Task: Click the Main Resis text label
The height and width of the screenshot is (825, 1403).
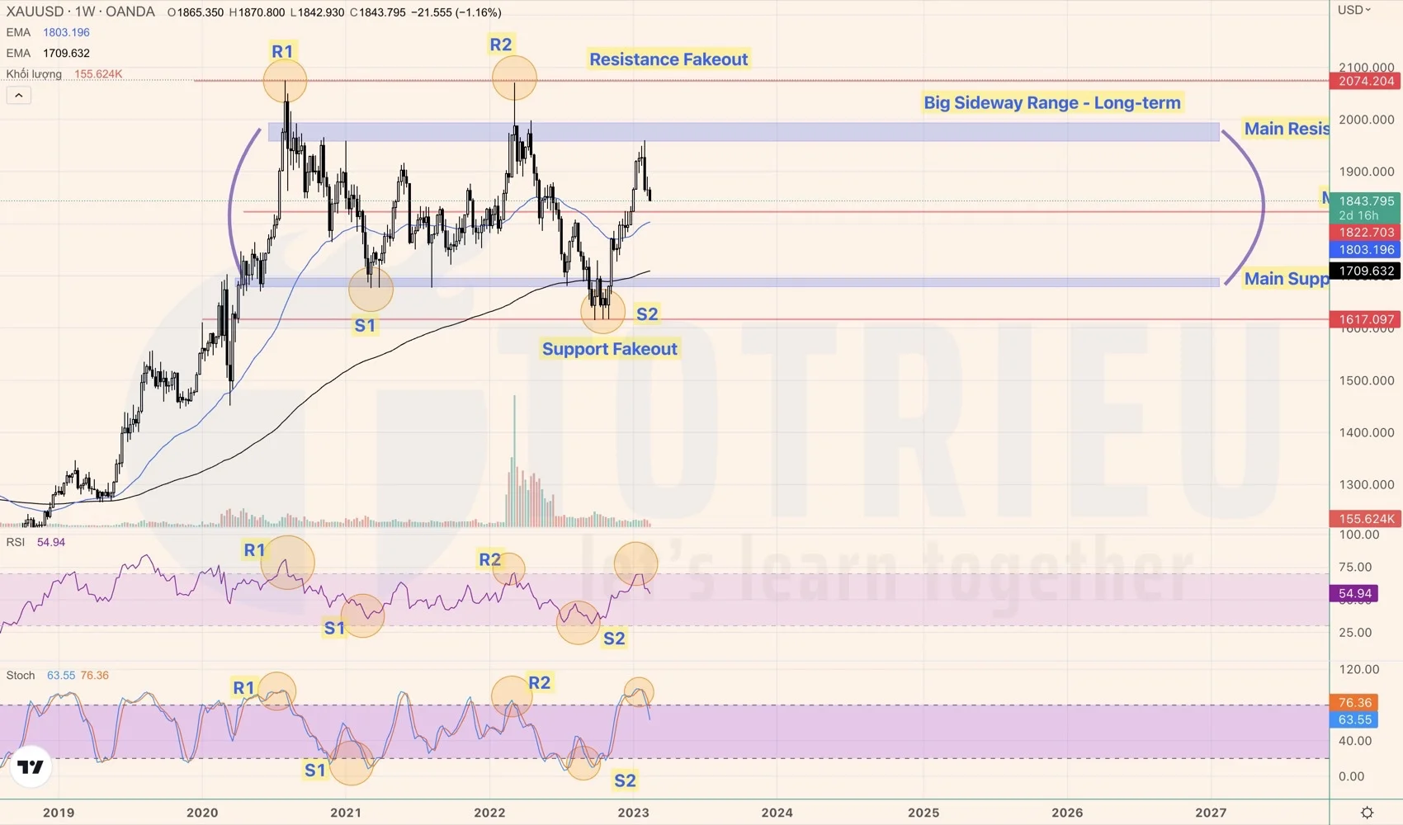Action: (x=1287, y=128)
